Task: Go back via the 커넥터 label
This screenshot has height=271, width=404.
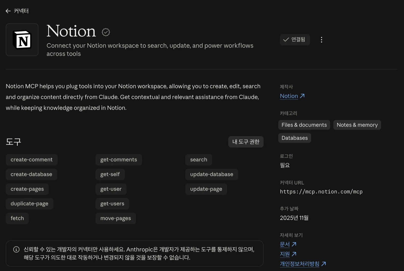Action: (x=21, y=11)
